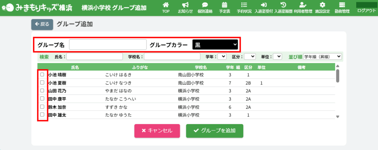Expand the 学年 filter dropdown

(x=222, y=57)
